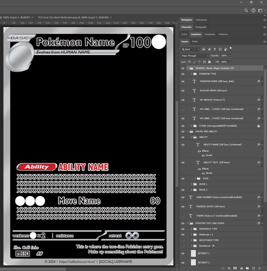Screen dimensions: 267x271
Task: Switch to the Paths tab
Action: (x=195, y=42)
